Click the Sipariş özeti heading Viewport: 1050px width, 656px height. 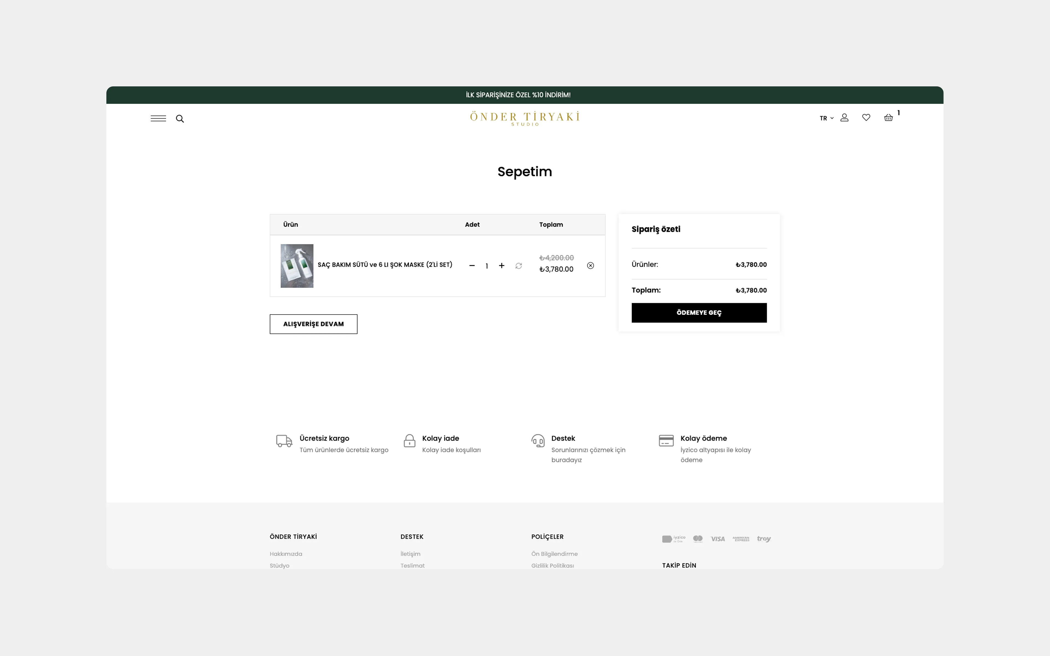coord(656,230)
